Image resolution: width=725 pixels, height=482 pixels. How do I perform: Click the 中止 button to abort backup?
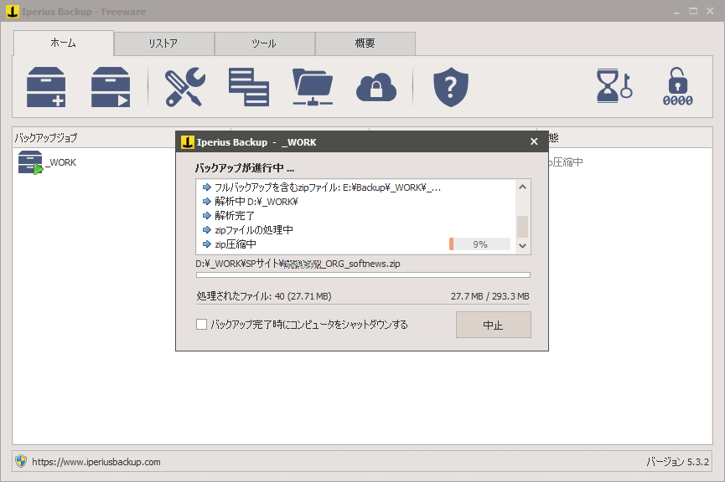(x=494, y=325)
